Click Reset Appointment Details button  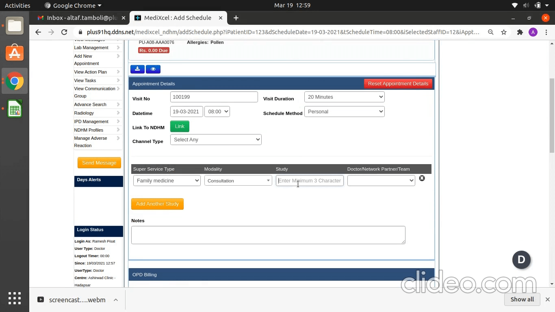point(398,84)
